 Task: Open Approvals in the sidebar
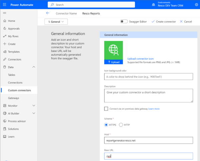(14, 29)
